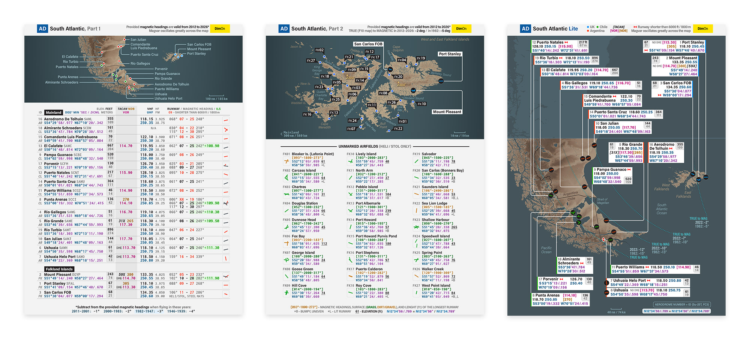
Task: Click runway diagram in Ushuaia Helo Port row
Action: 226,258
